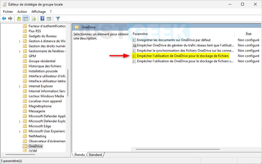262x164 pixels.
Task: Open the Action menu
Action: 22,11
